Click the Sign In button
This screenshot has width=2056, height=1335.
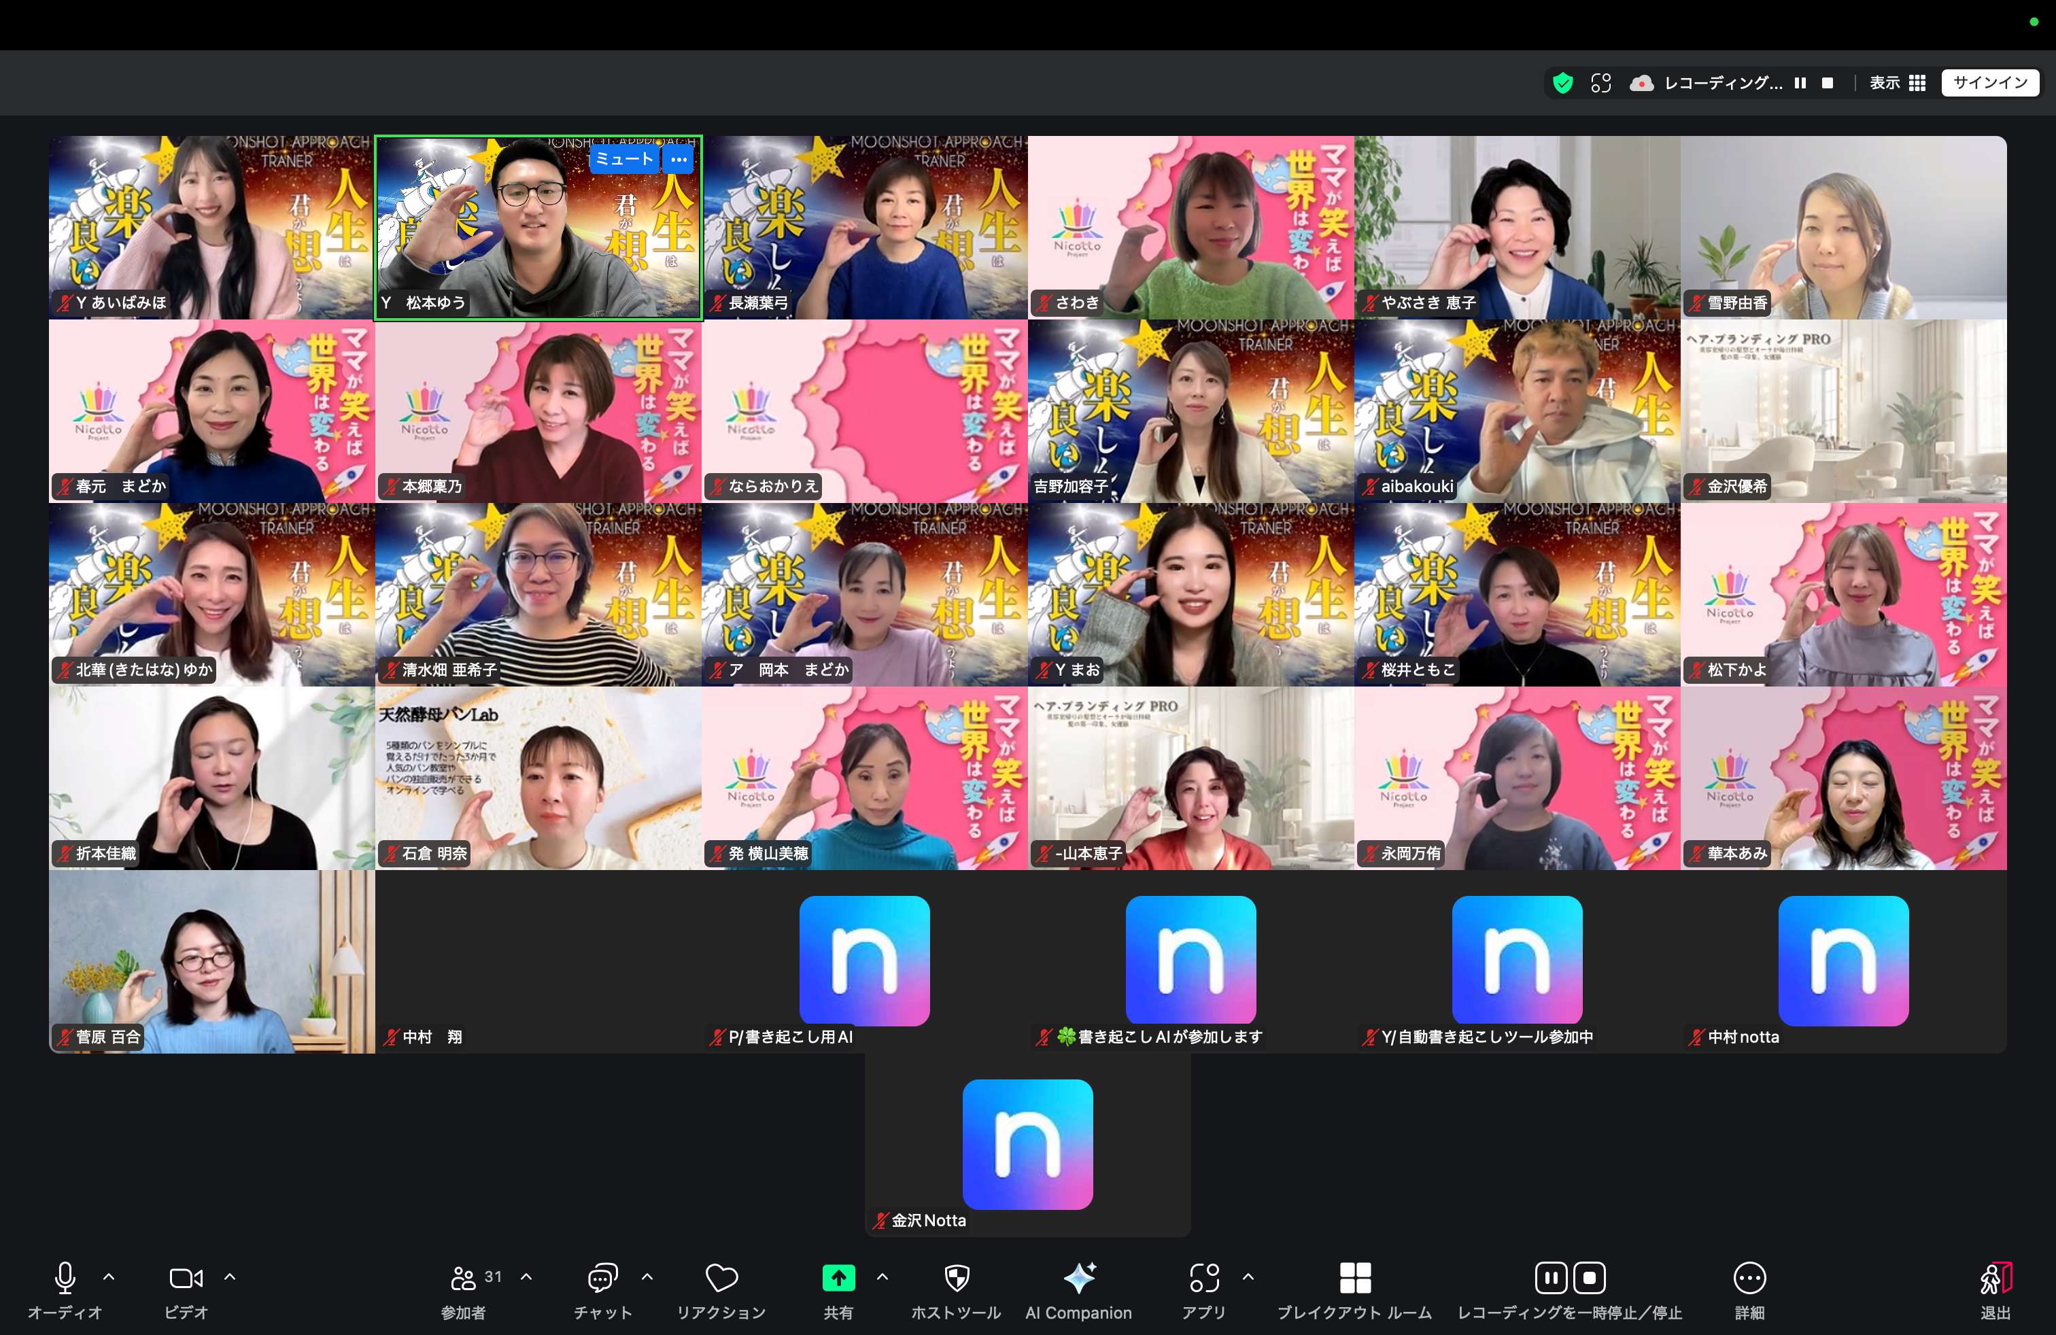click(x=1989, y=83)
